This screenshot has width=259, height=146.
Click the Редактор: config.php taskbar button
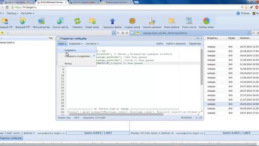11,138
